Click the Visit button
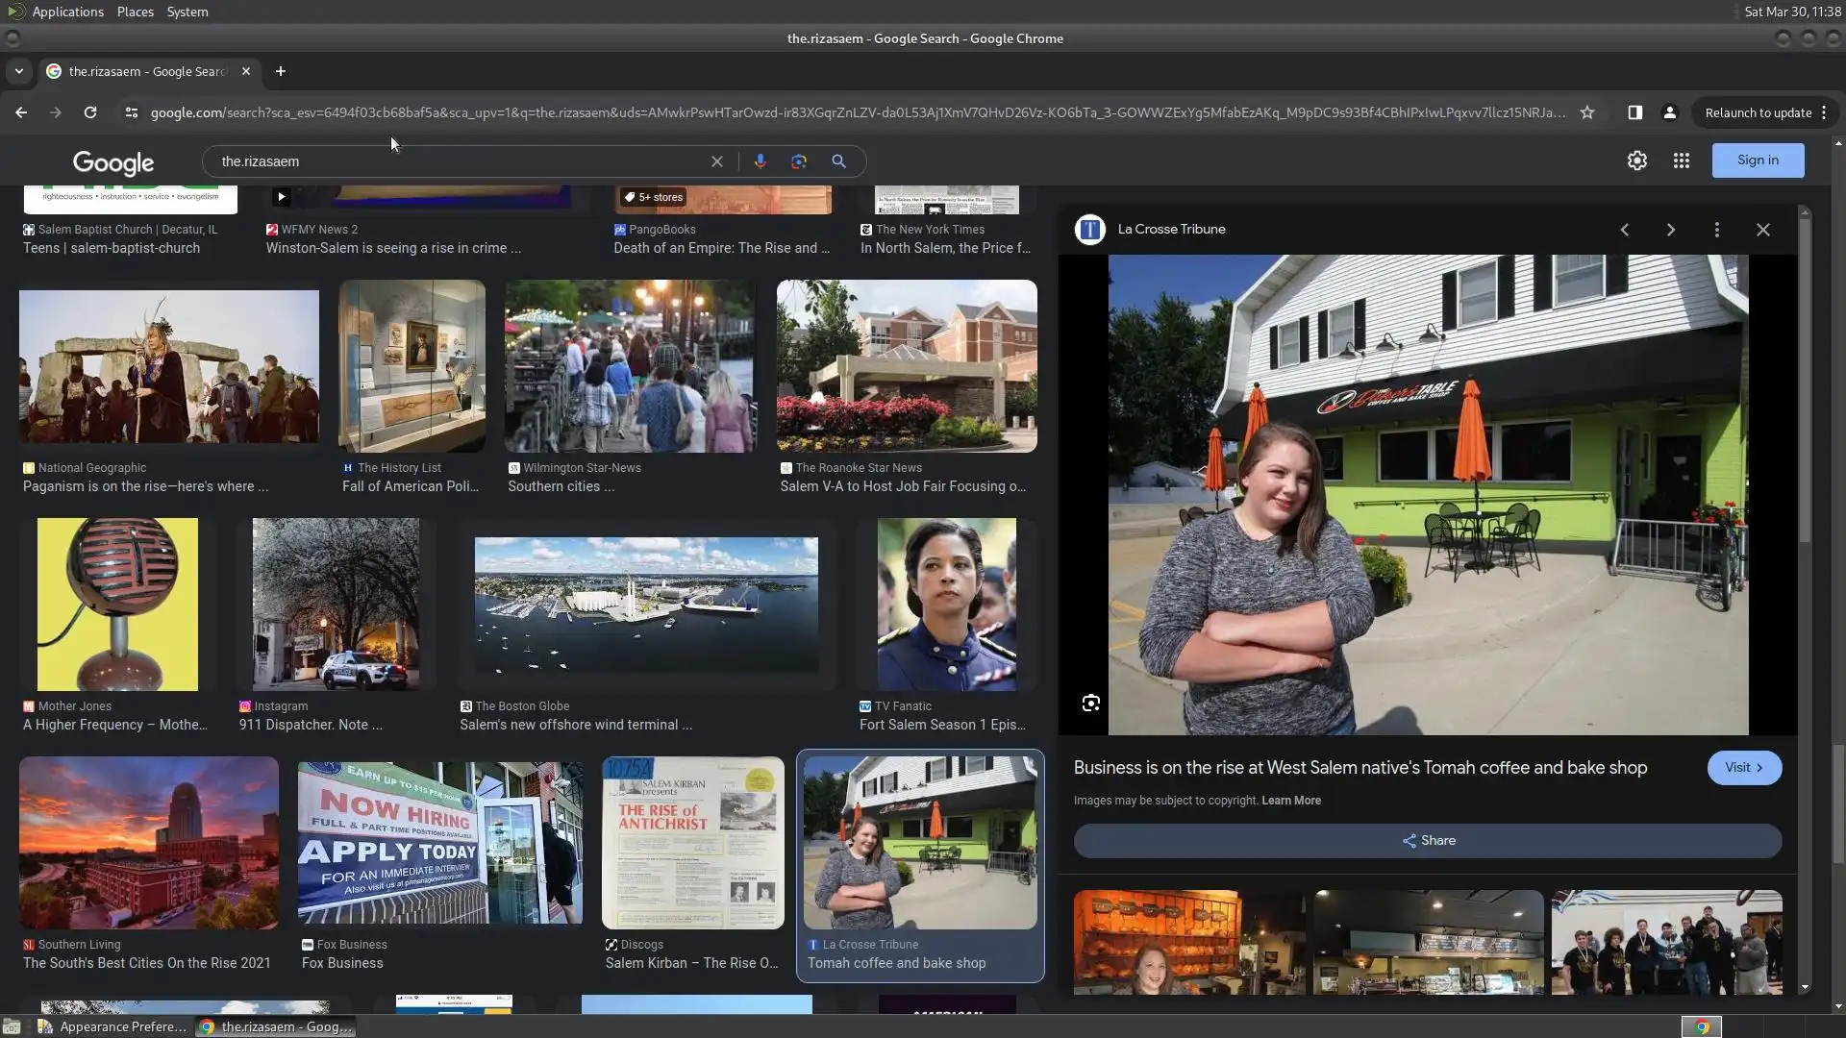The image size is (1846, 1038). point(1743,767)
